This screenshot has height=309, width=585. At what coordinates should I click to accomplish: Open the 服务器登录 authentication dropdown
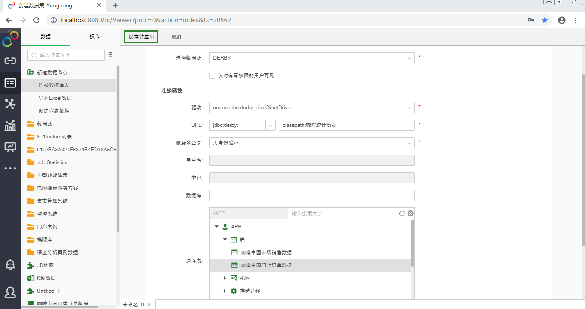(x=409, y=142)
